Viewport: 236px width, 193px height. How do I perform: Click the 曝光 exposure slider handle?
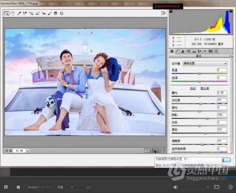(199, 96)
